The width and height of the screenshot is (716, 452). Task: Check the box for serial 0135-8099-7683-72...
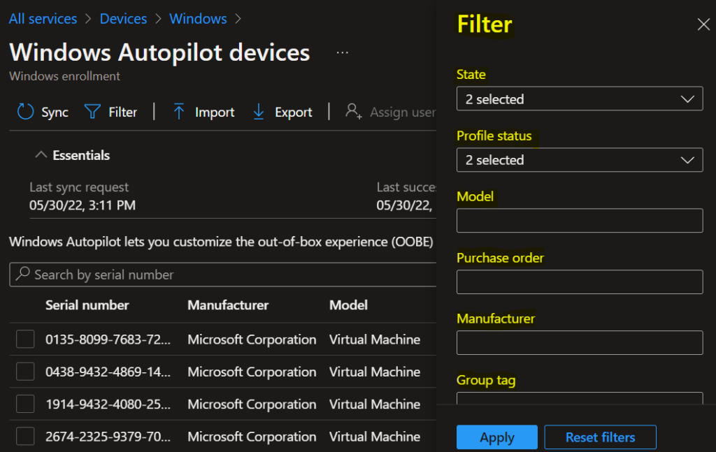[25, 340]
